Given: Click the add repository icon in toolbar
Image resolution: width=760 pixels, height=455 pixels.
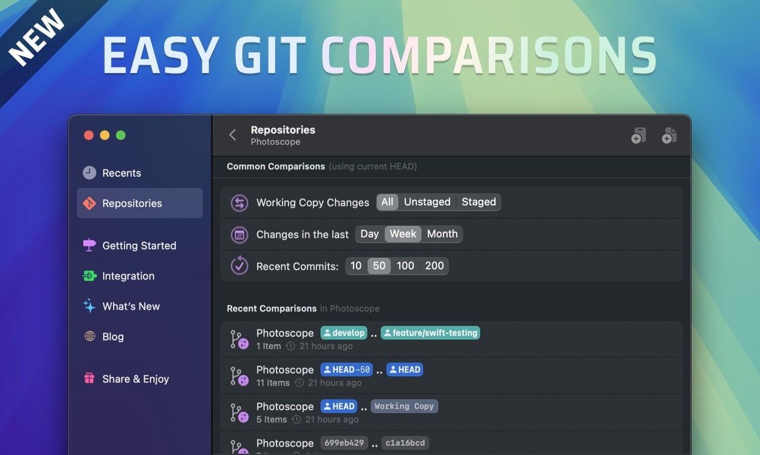Looking at the screenshot, I should [x=639, y=135].
